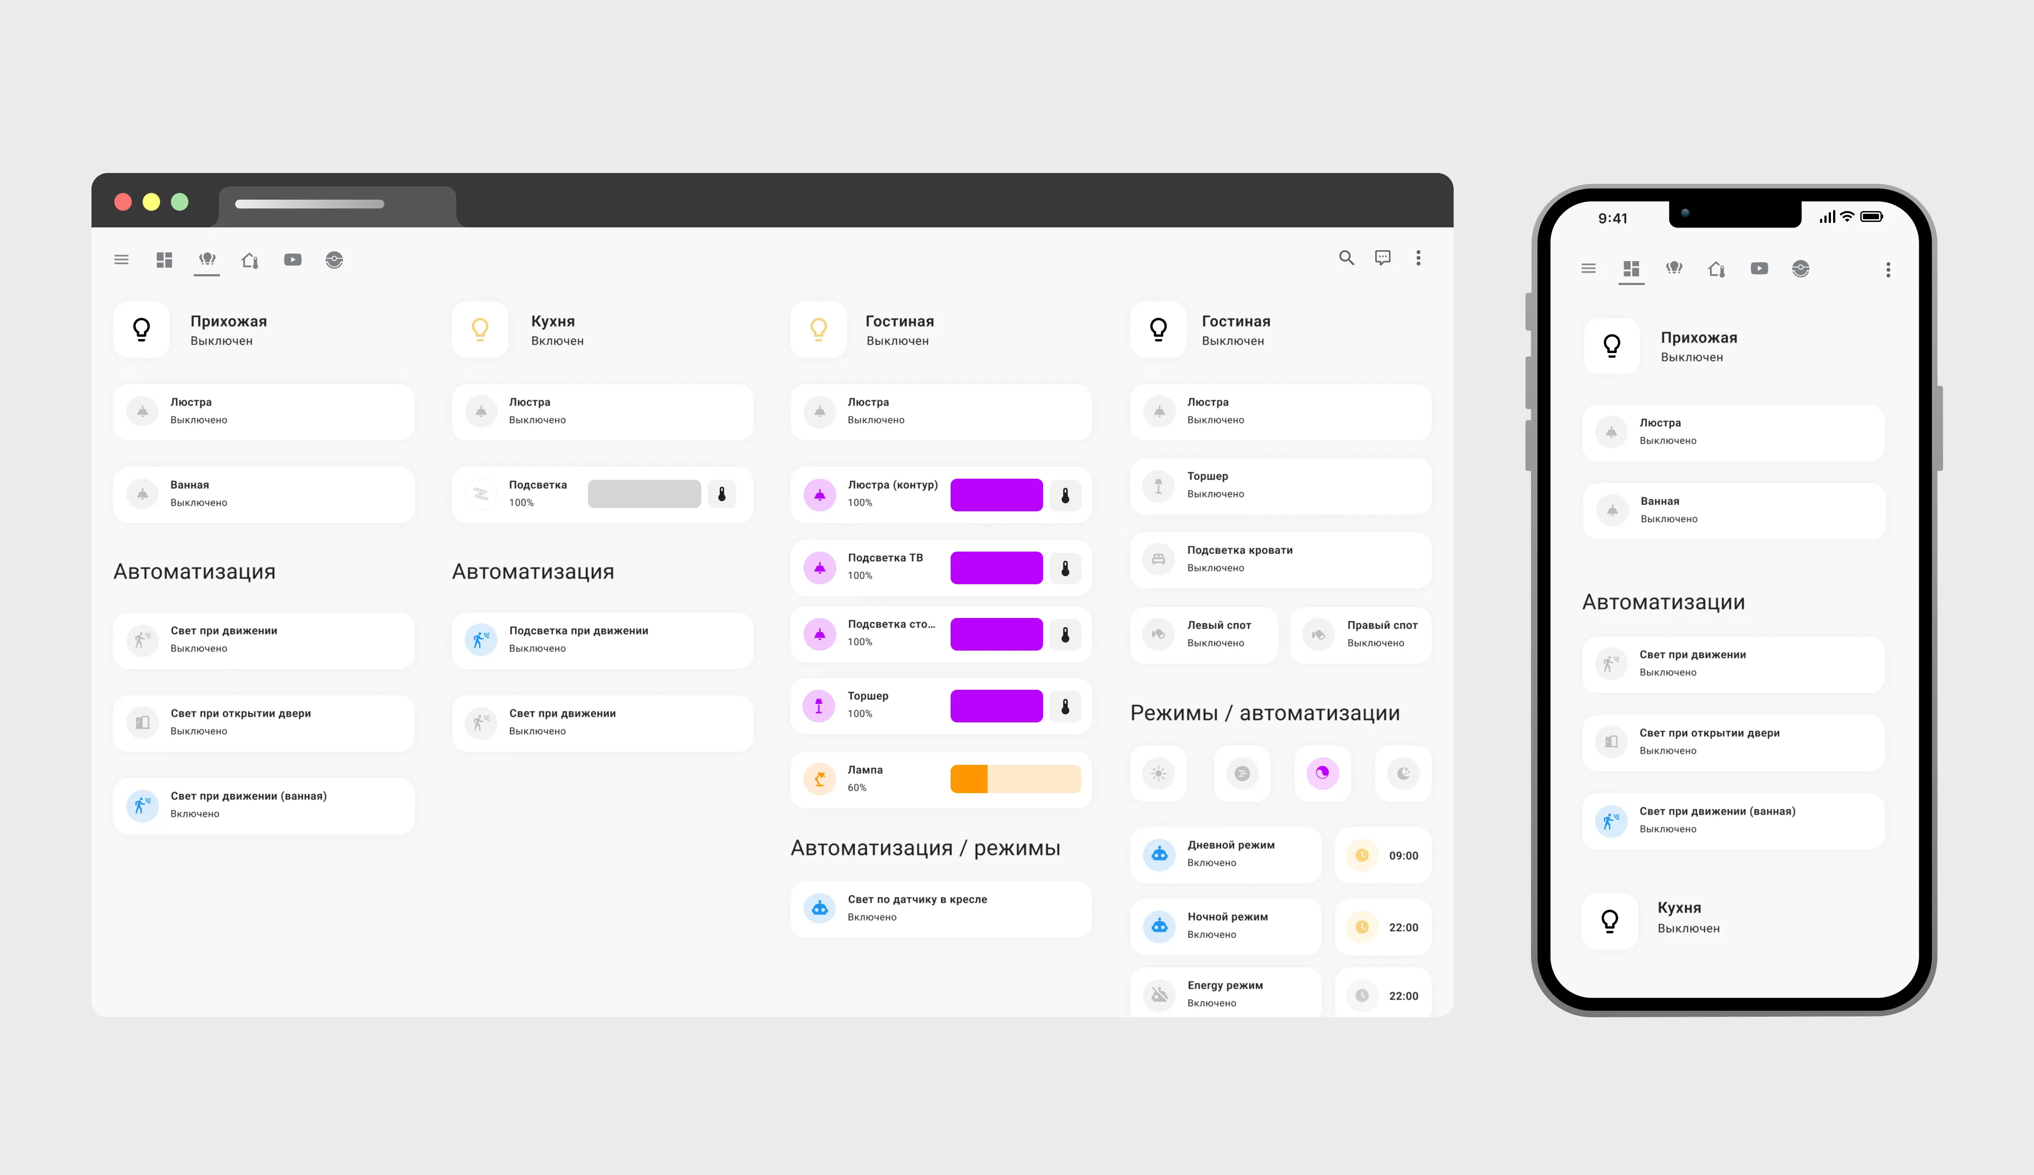Drag the Подсветка brightness slider
2034x1175 pixels.
click(647, 492)
